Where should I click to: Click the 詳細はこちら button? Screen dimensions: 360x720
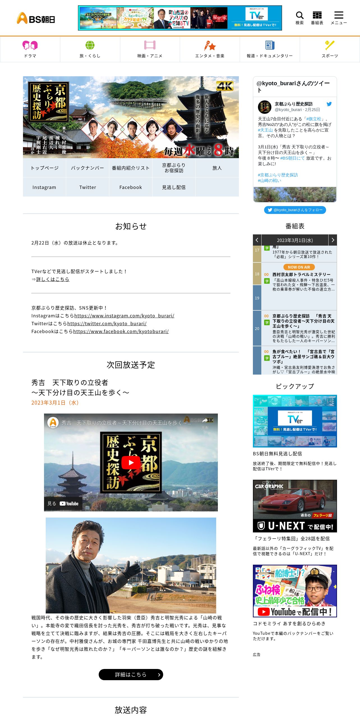tap(131, 675)
